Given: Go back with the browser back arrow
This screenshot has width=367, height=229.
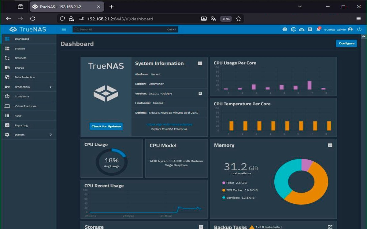Looking at the screenshot, I should 8,19.
